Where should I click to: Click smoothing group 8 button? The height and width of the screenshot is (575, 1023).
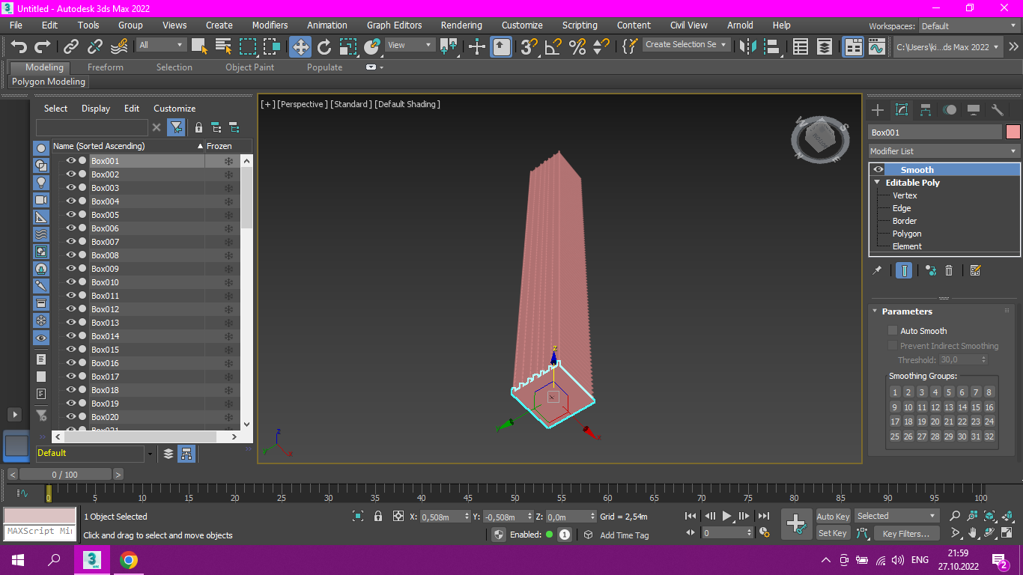coord(989,392)
